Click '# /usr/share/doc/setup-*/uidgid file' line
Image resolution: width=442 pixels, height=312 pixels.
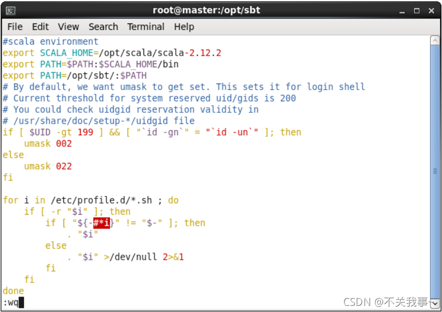98,121
